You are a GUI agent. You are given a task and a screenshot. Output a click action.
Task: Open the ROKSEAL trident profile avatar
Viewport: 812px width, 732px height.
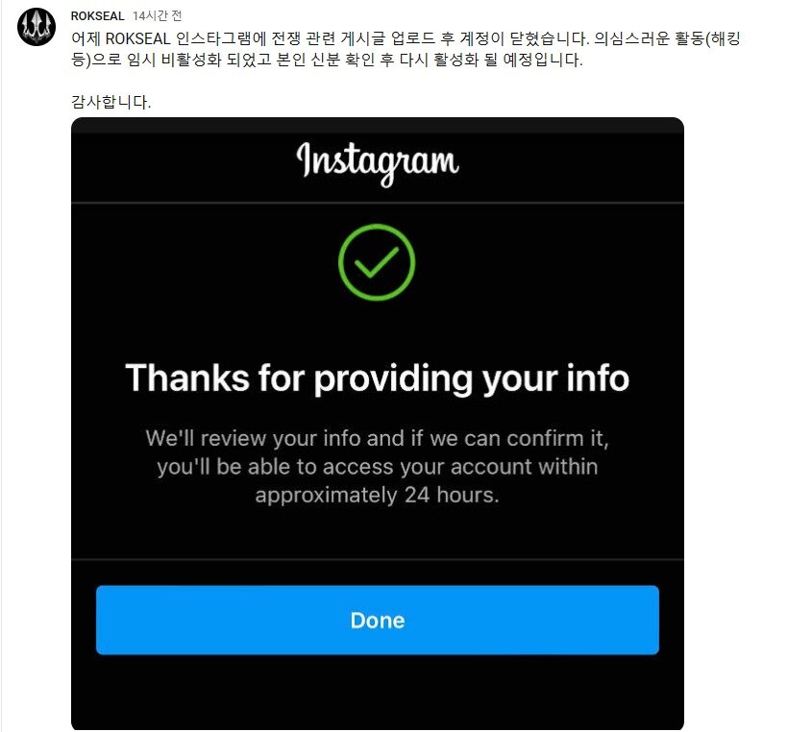(37, 27)
